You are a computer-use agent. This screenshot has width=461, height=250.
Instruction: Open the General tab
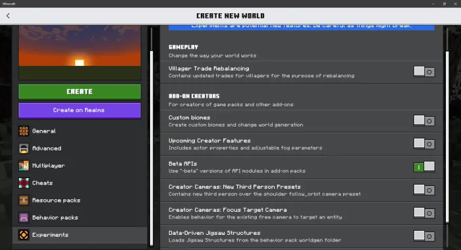click(80, 131)
